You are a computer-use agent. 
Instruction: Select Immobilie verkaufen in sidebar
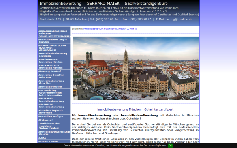tap(54, 87)
